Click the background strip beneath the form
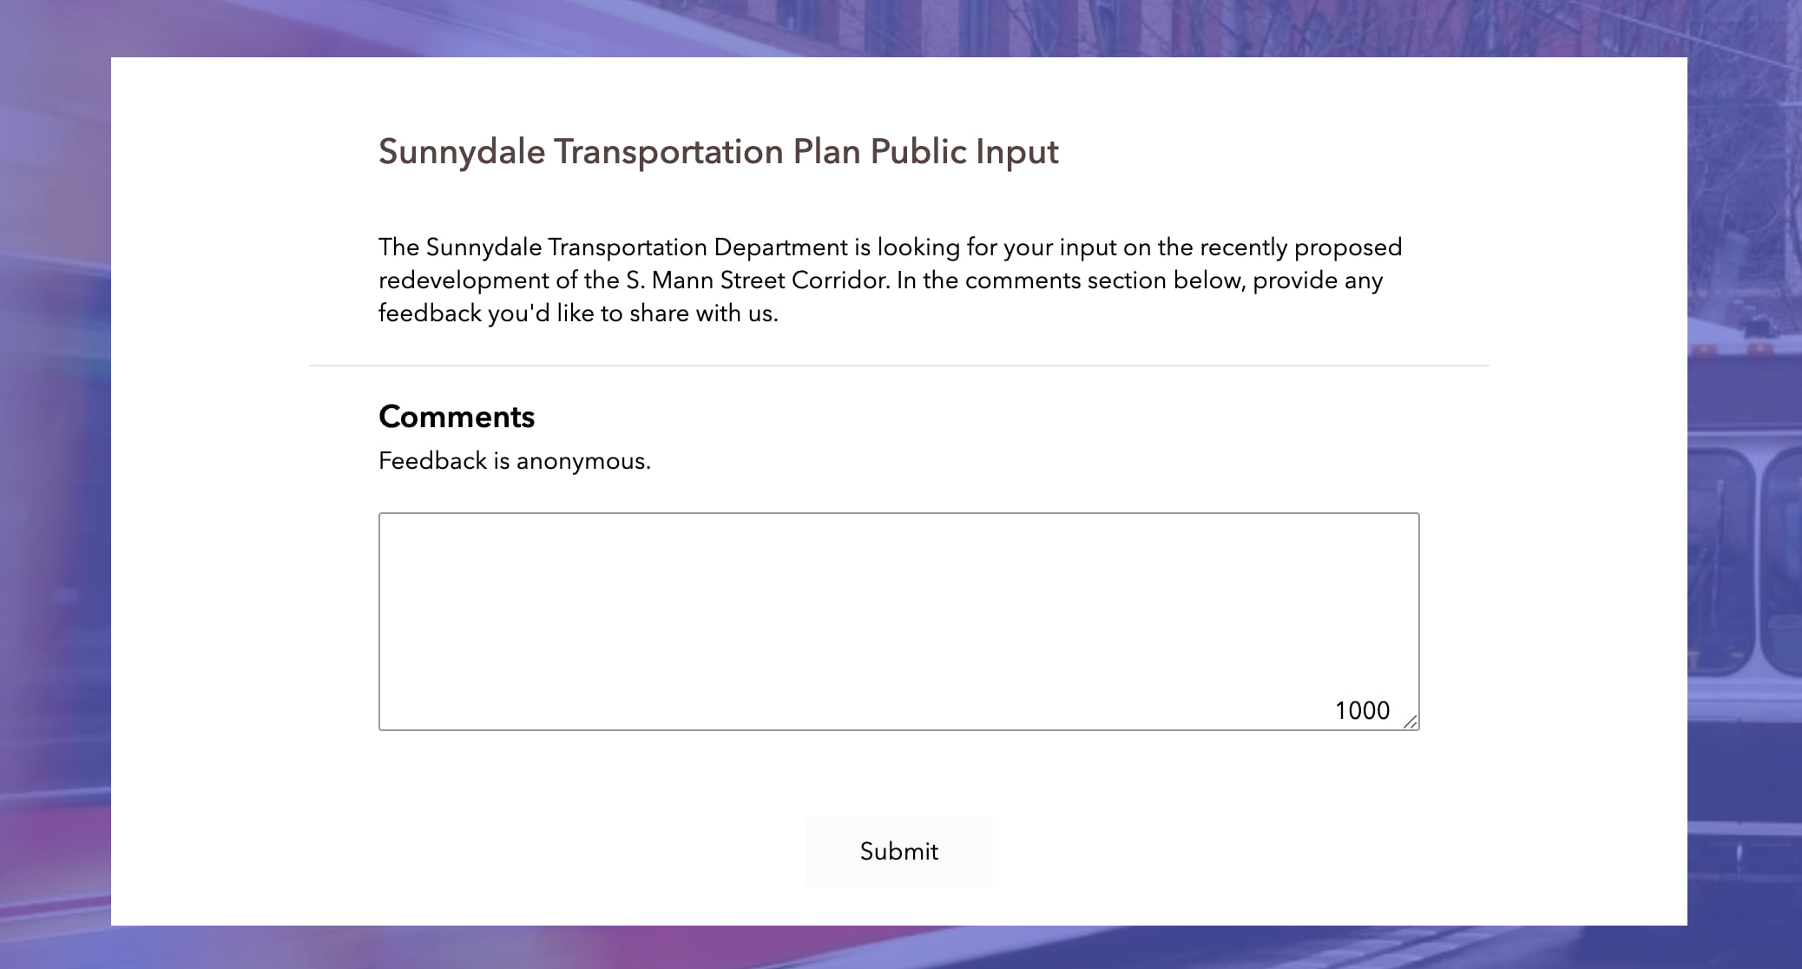 point(898,948)
